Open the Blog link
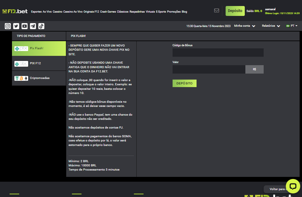302x197 pixels. tap(184, 12)
